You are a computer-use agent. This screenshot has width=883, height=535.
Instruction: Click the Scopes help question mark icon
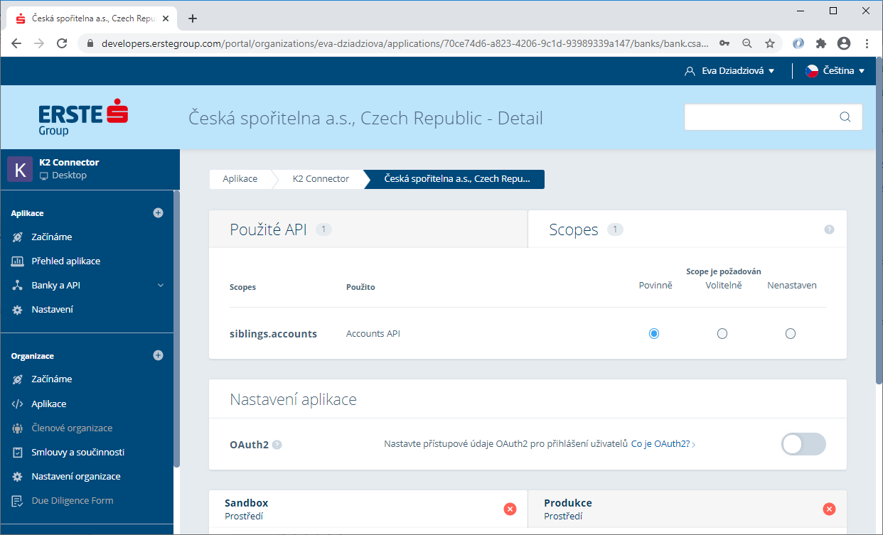tap(829, 229)
